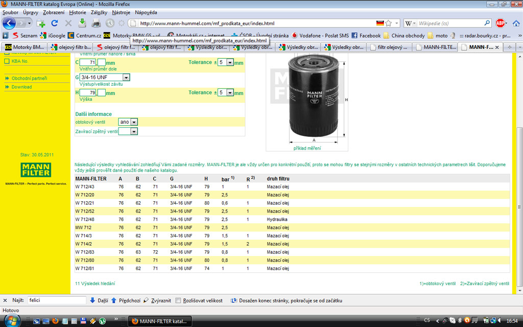The image size is (523, 327).
Task: Click the Firefox back button
Action: [x=10, y=23]
